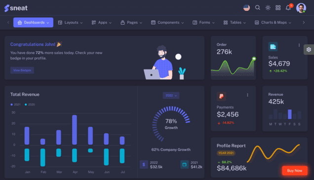Click the highlighted Friday revenue bar
Image resolution: width=314 pixels, height=180 pixels.
click(x=290, y=114)
